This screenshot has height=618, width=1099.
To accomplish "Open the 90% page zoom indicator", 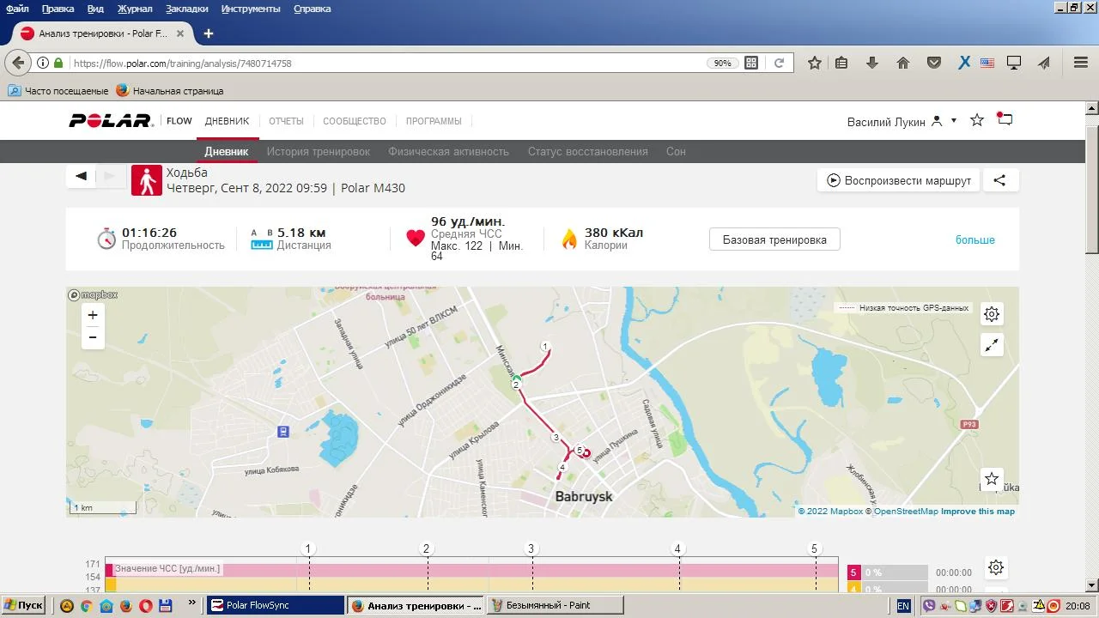I will (722, 64).
